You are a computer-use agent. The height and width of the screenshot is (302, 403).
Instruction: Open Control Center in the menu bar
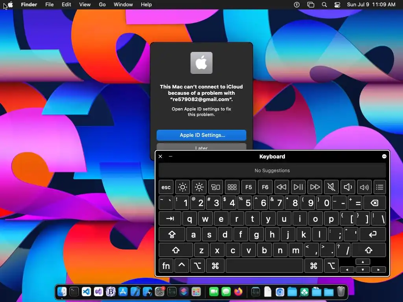point(337,5)
